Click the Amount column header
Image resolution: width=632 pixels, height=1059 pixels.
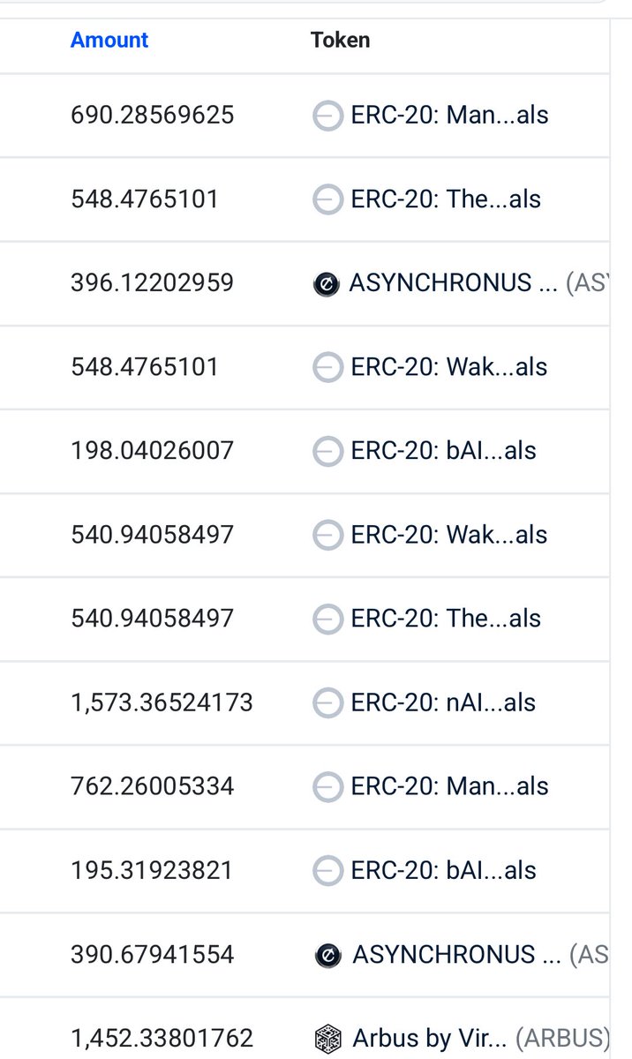109,40
